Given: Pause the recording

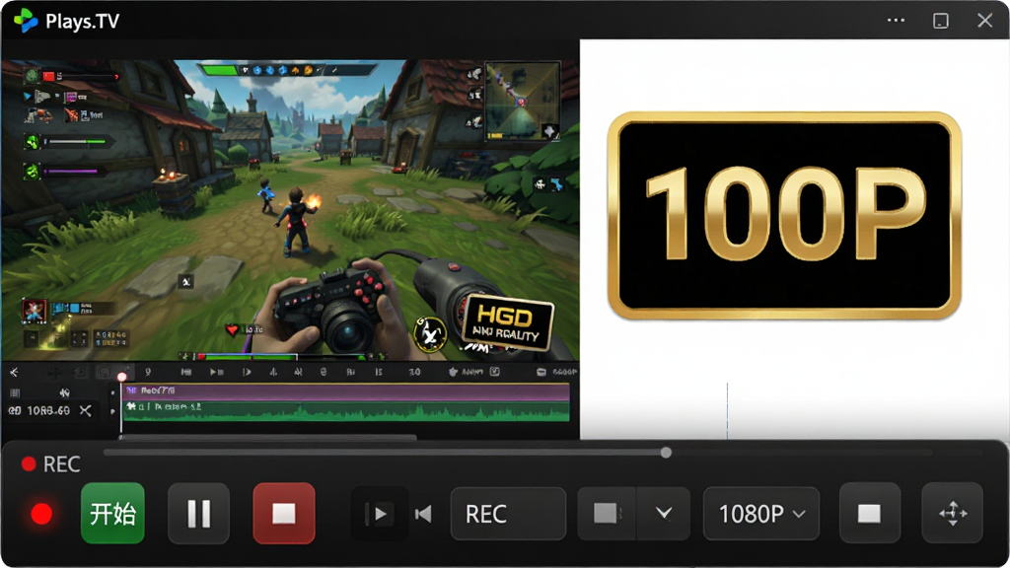Looking at the screenshot, I should [198, 513].
